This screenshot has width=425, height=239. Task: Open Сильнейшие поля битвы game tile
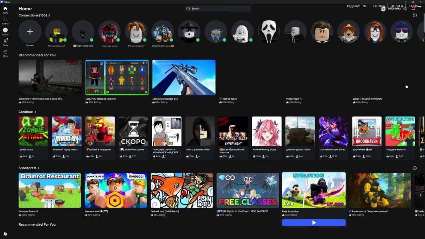[333, 131]
